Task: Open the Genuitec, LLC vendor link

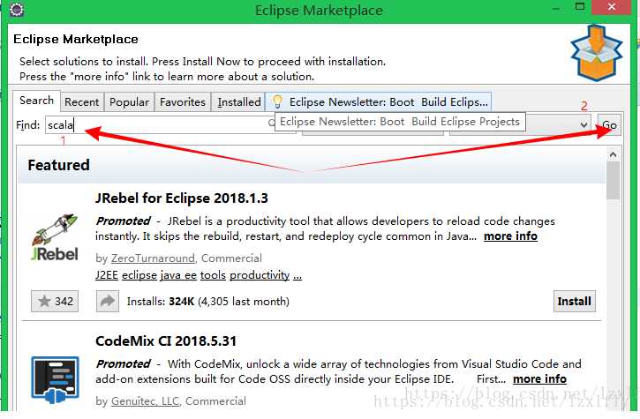Action: (x=146, y=401)
